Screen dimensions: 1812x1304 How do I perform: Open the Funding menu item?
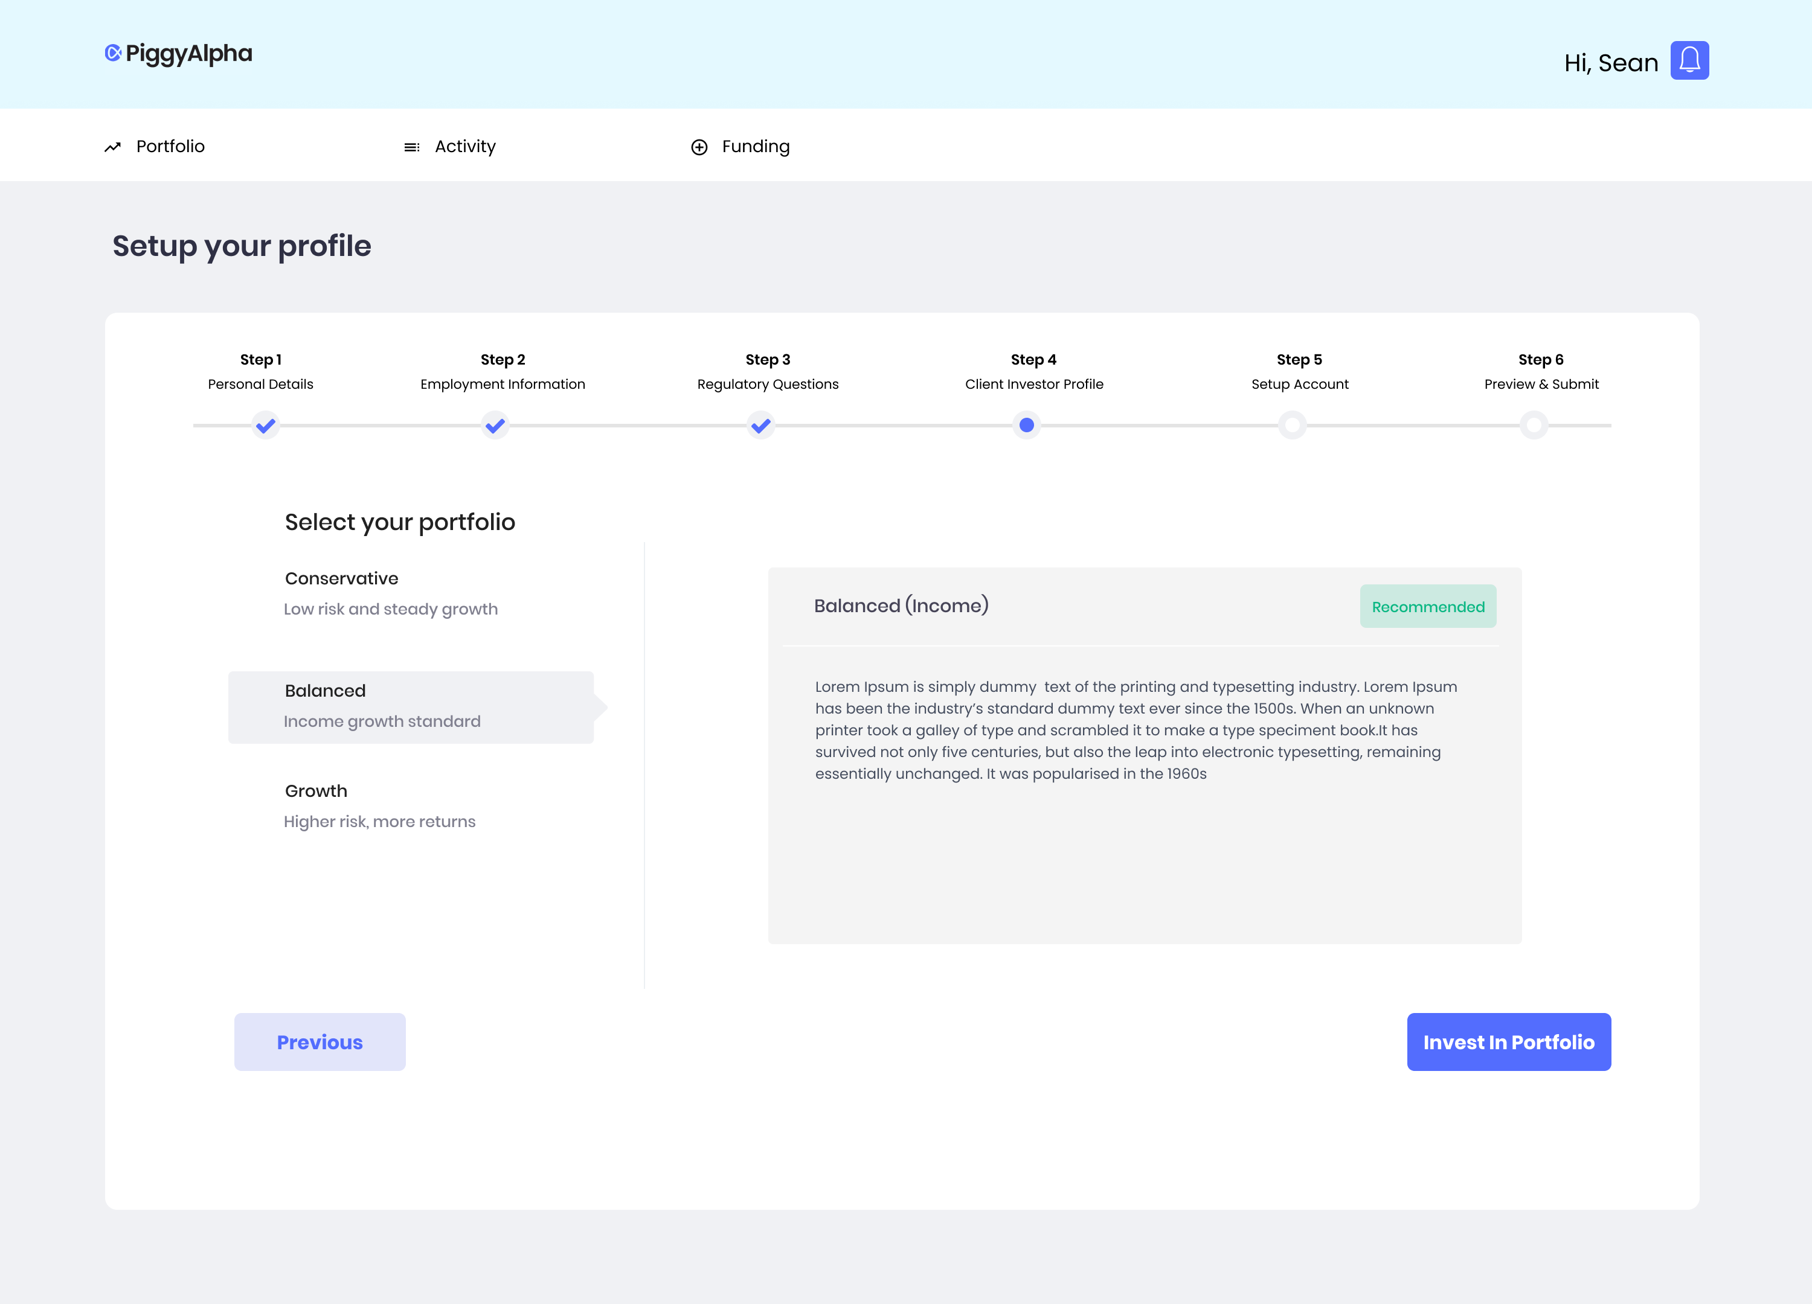pyautogui.click(x=755, y=147)
